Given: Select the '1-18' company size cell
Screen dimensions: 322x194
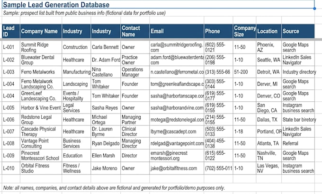Looking at the screenshot, I should (245, 132).
